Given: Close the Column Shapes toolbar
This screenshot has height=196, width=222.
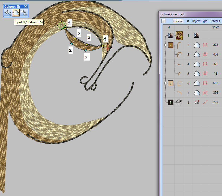Looking at the screenshot, I should click(x=25, y=6).
